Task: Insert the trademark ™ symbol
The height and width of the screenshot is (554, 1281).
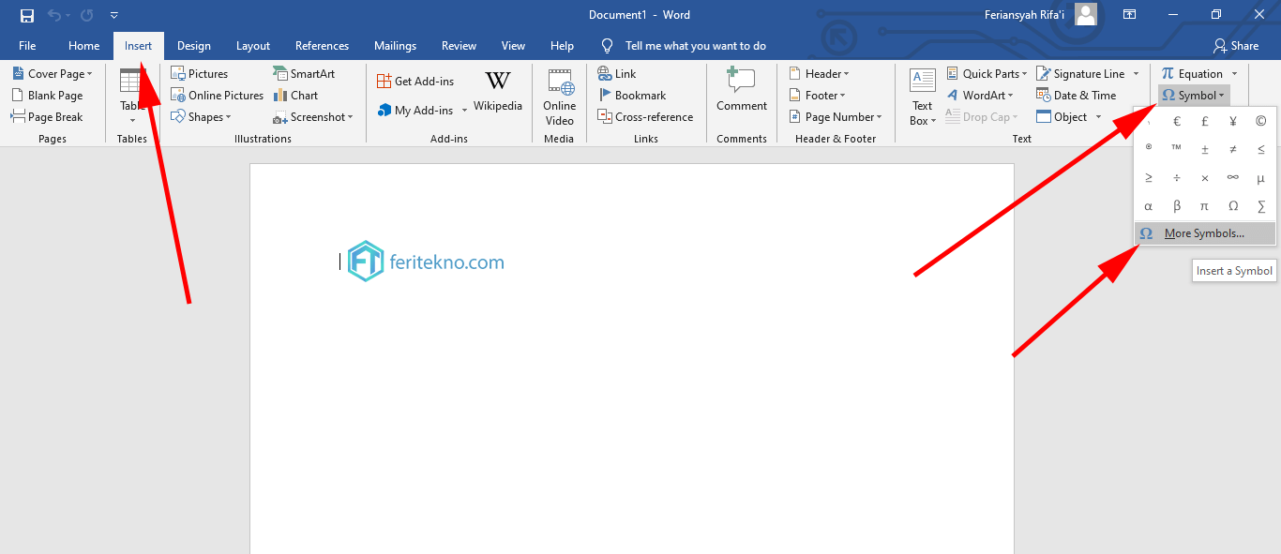Action: [x=1177, y=148]
